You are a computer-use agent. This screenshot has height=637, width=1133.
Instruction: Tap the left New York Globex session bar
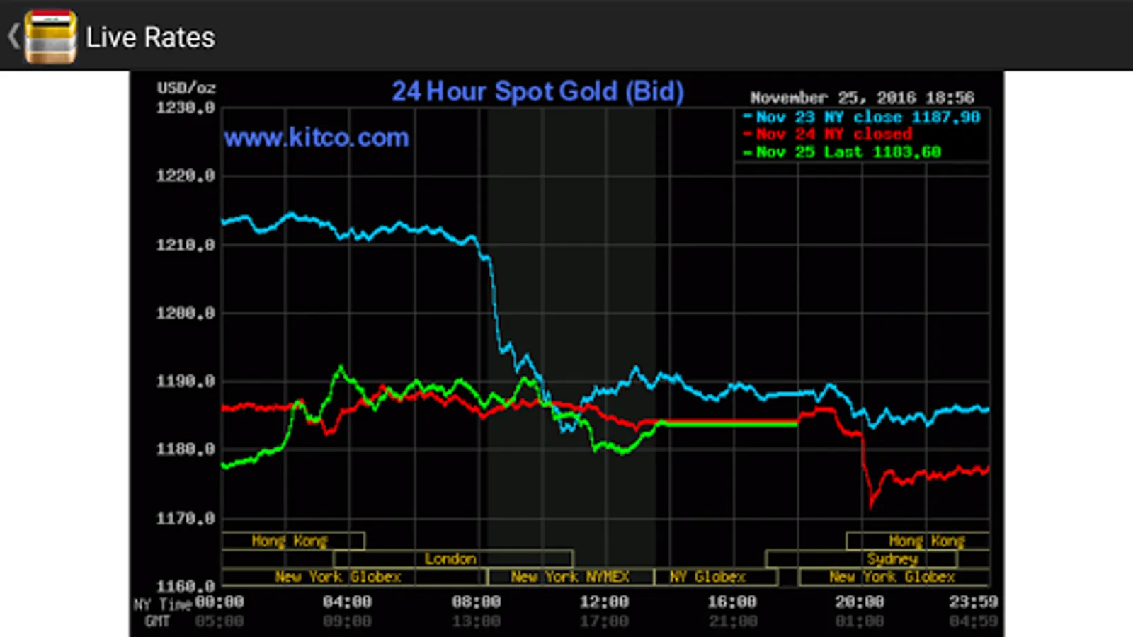tap(355, 577)
